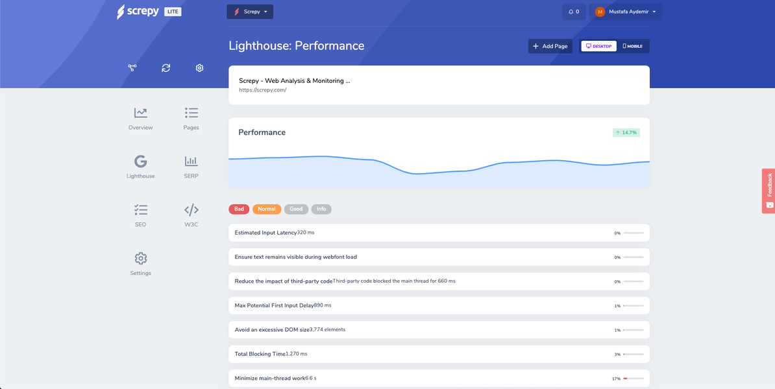
Task: Toggle the Bad filter tag
Action: pyautogui.click(x=239, y=209)
